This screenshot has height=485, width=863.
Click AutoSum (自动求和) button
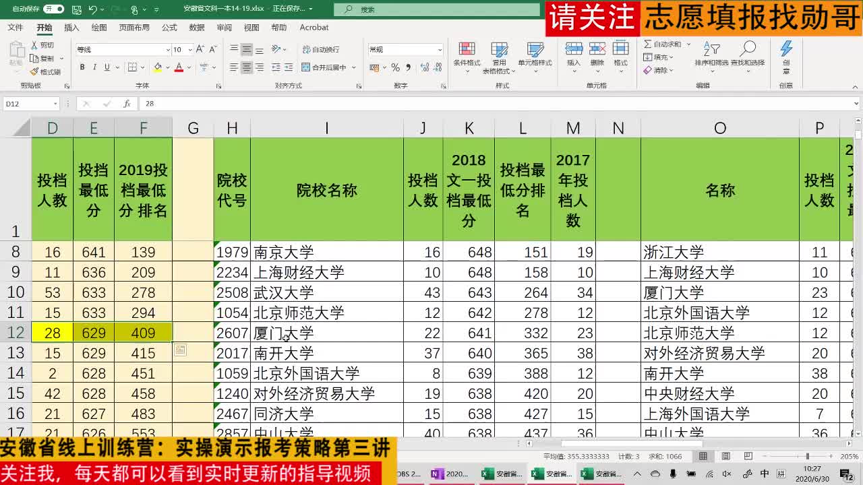(662, 44)
